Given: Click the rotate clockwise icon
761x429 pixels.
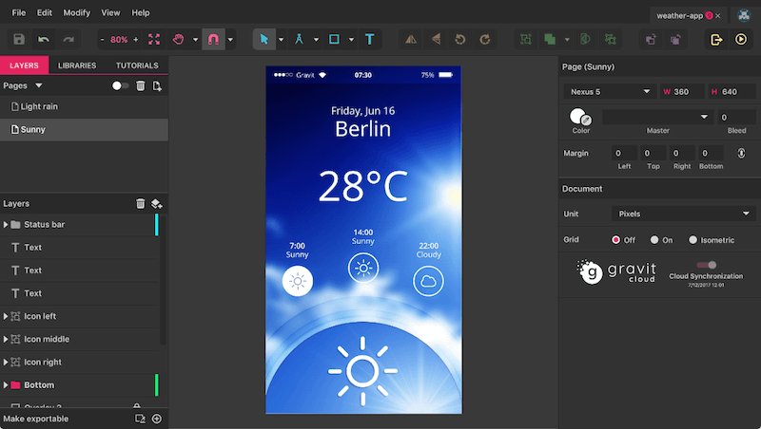Looking at the screenshot, I should click(485, 39).
